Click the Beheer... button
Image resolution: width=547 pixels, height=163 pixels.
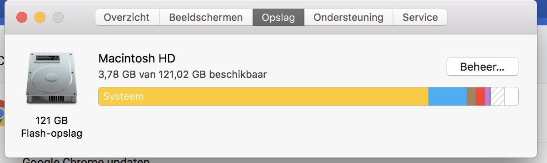[482, 67]
